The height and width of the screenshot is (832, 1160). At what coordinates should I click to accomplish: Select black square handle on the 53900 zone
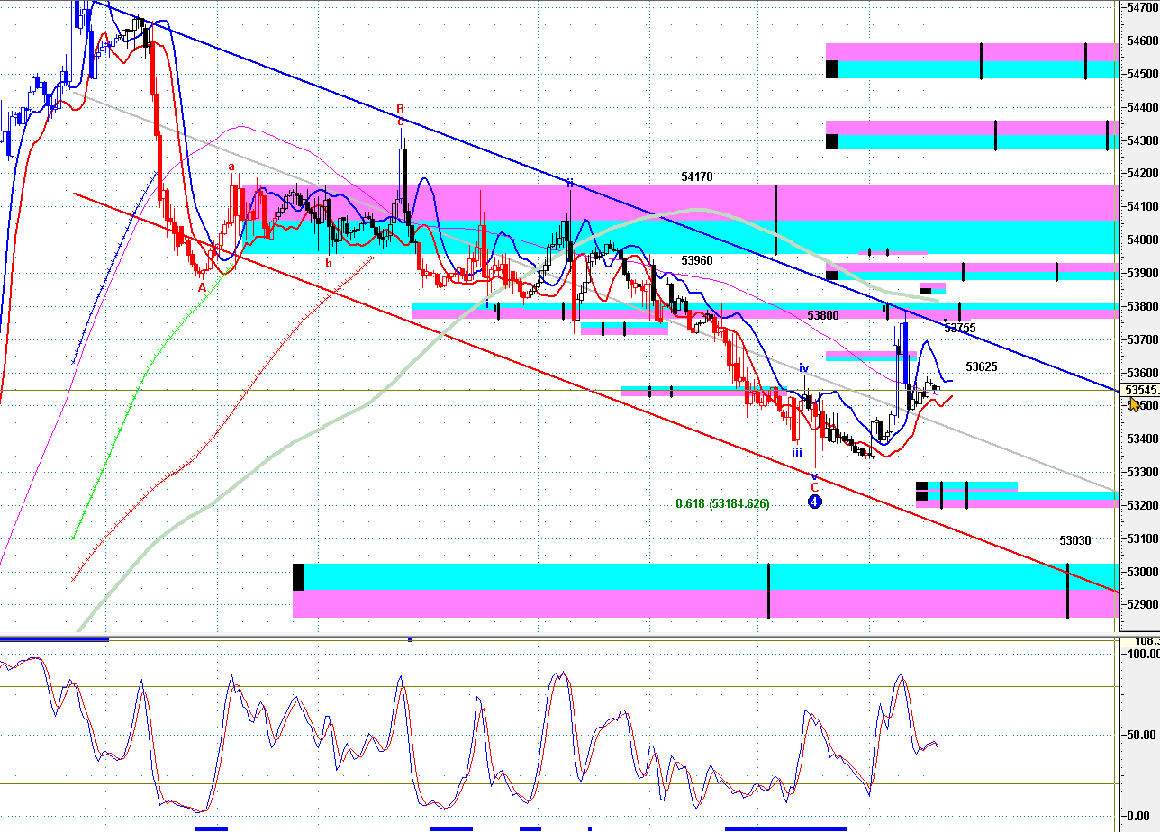tap(831, 276)
